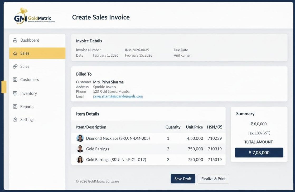Viewport: 295px width, 192px height.
Task: Click the Reports sidebar icon
Action: pos(15,107)
